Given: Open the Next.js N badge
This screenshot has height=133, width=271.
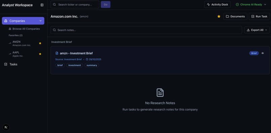Looking at the screenshot, I should [6, 127].
